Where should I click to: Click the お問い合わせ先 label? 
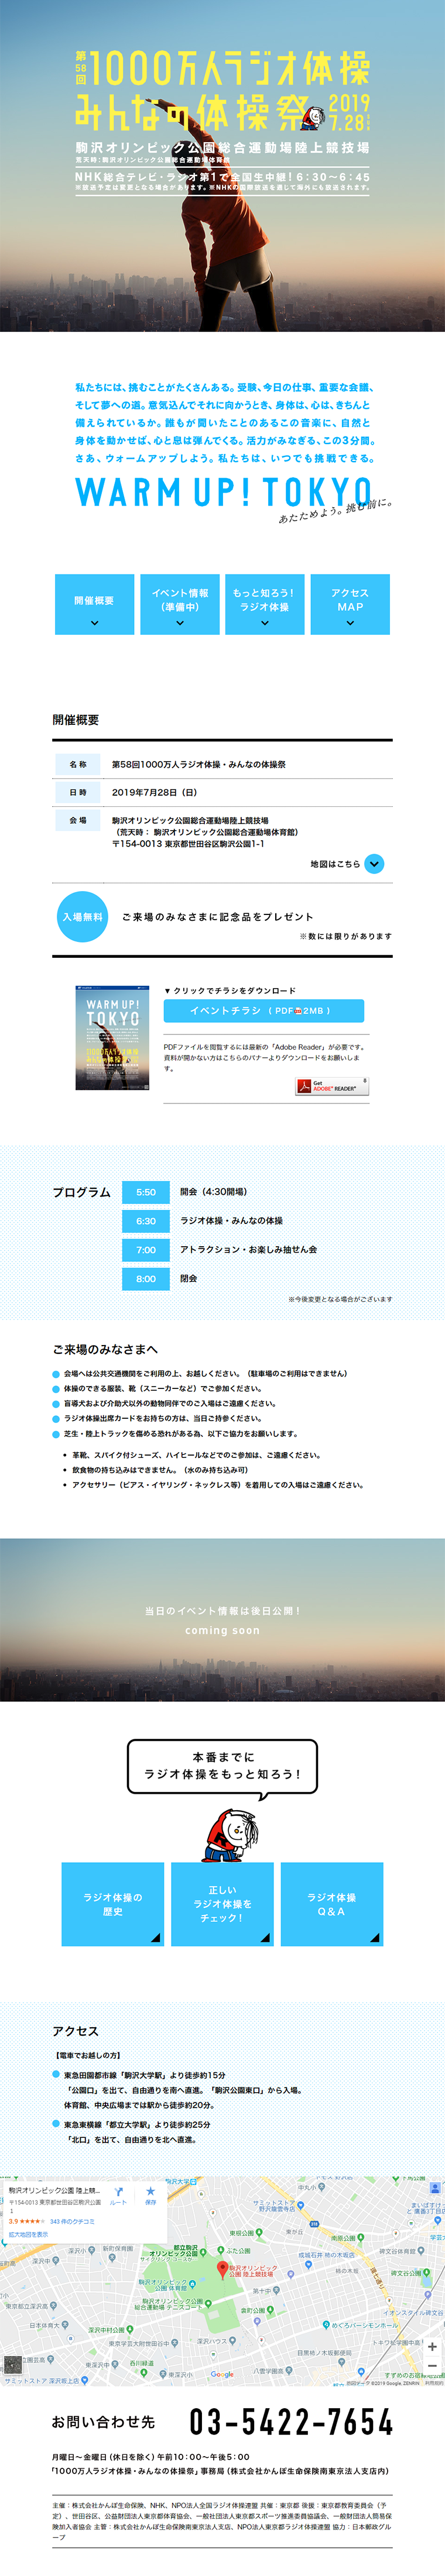(104, 2422)
